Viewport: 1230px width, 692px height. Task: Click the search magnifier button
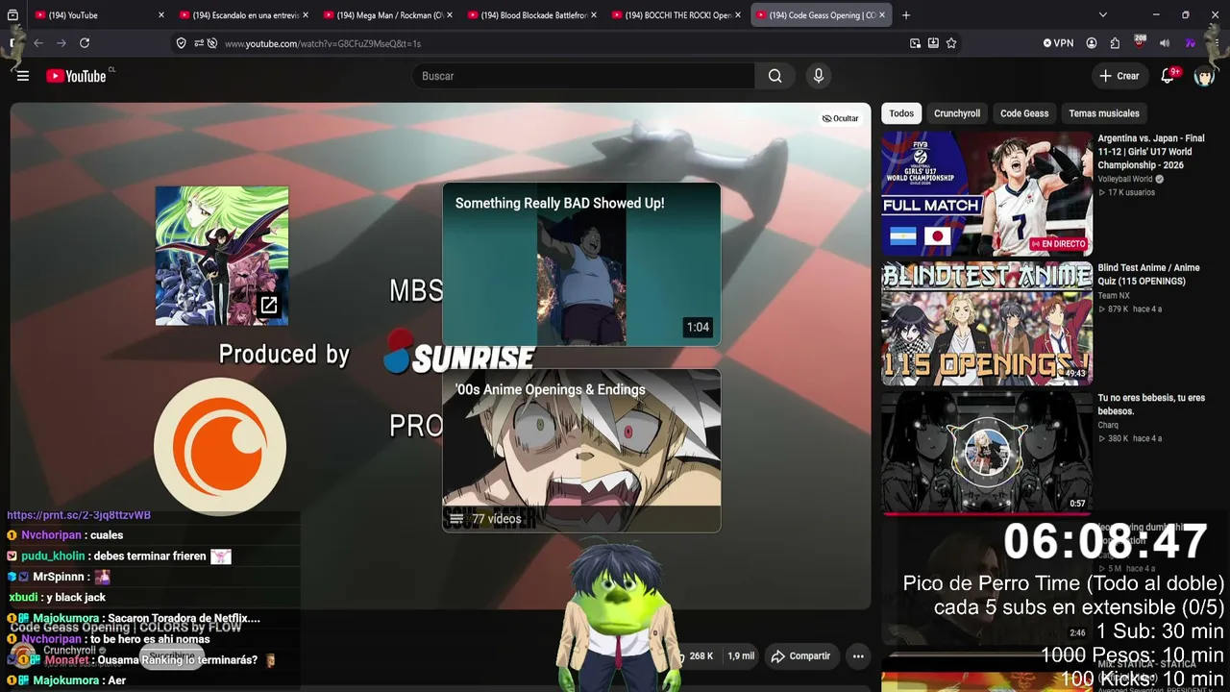[x=775, y=76]
